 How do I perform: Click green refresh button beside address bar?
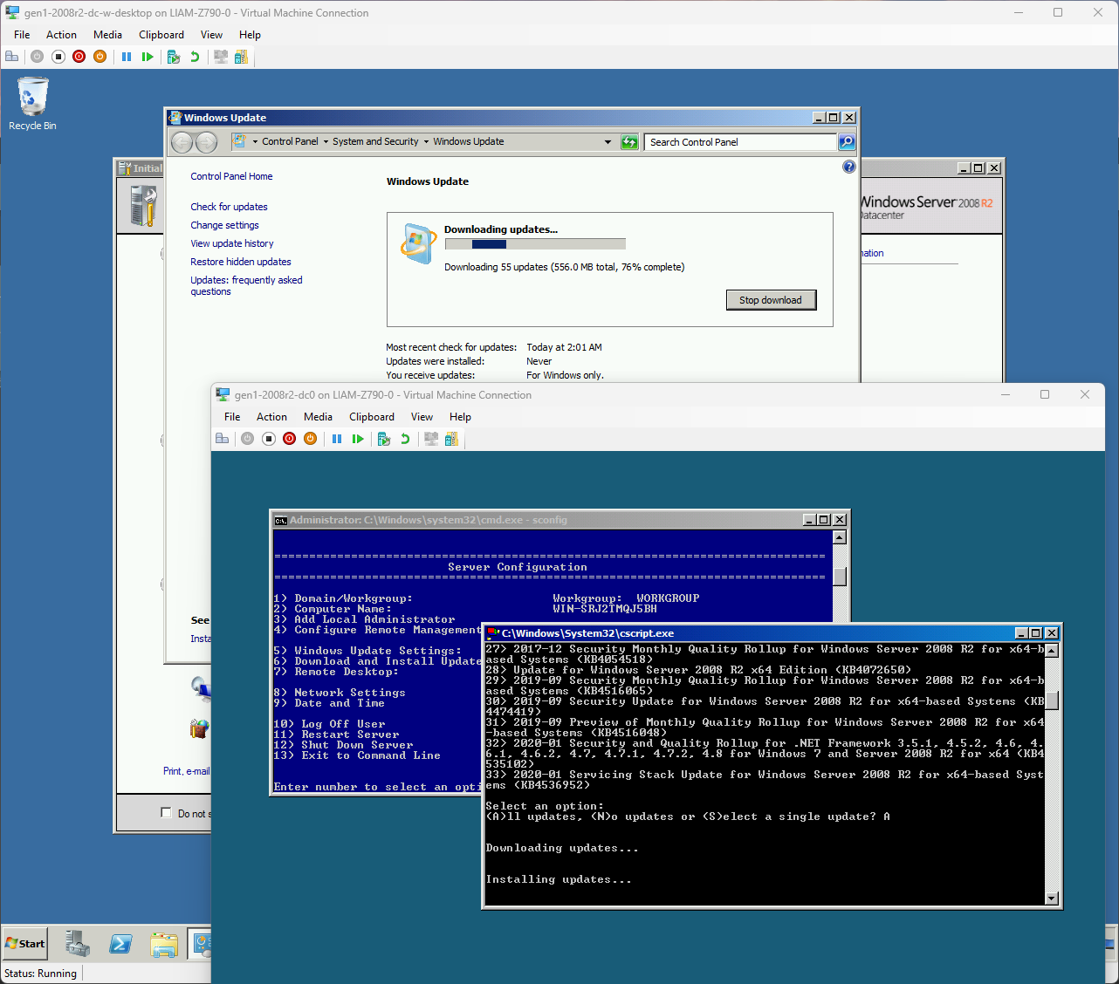tap(629, 142)
